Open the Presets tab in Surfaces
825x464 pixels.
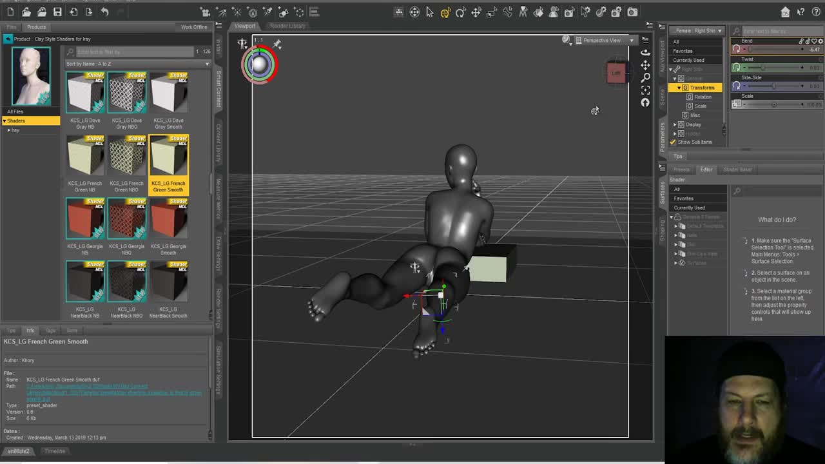tap(681, 169)
